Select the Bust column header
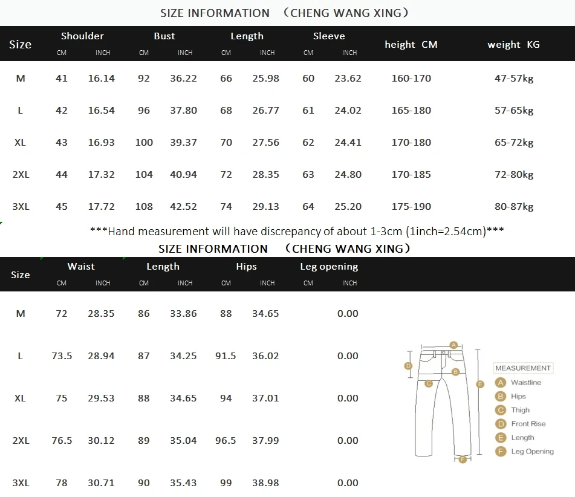Screen dimensions: 575x497 click(x=164, y=36)
